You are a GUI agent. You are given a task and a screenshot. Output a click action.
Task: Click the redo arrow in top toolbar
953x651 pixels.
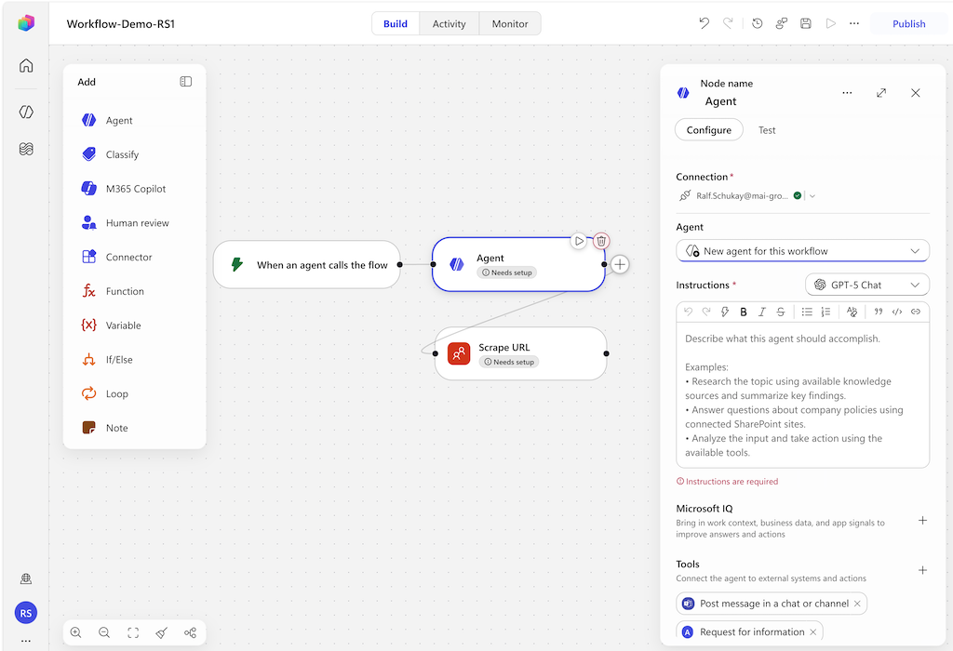[x=728, y=23]
